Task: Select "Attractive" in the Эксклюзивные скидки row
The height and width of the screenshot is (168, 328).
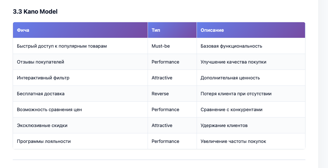Action: 172,125
